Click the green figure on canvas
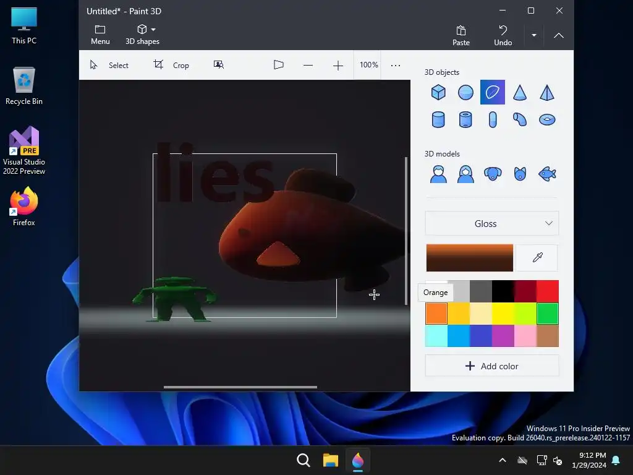Viewport: 633px width, 475px height. [x=174, y=299]
